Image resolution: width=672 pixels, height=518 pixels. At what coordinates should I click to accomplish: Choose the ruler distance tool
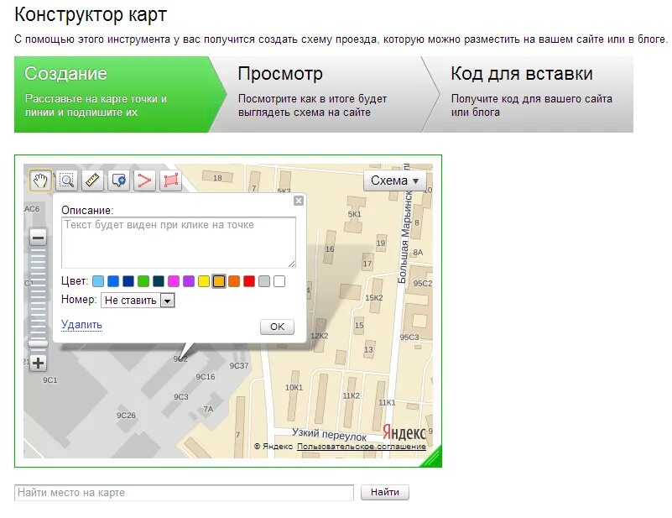[92, 181]
